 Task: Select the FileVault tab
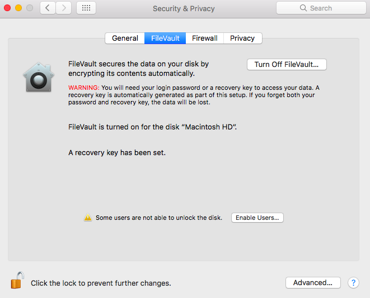165,38
